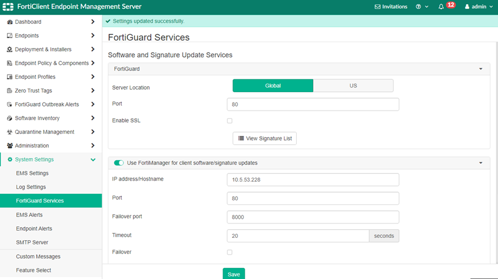Click the FortiGuard Outbreak Alerts icon
Viewport: 498px width, 279px height.
coord(10,105)
